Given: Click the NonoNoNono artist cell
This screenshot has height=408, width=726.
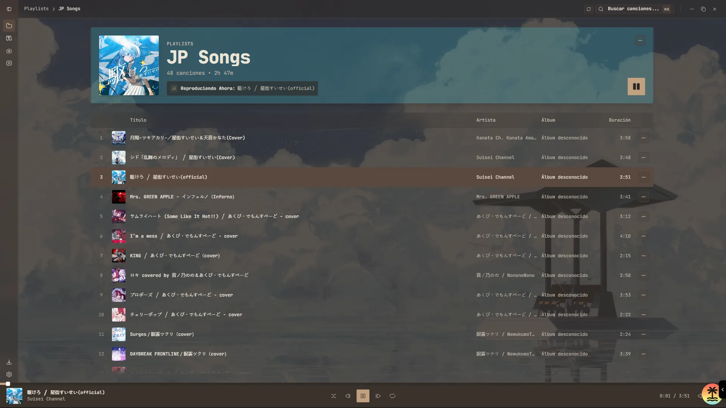Looking at the screenshot, I should point(506,275).
